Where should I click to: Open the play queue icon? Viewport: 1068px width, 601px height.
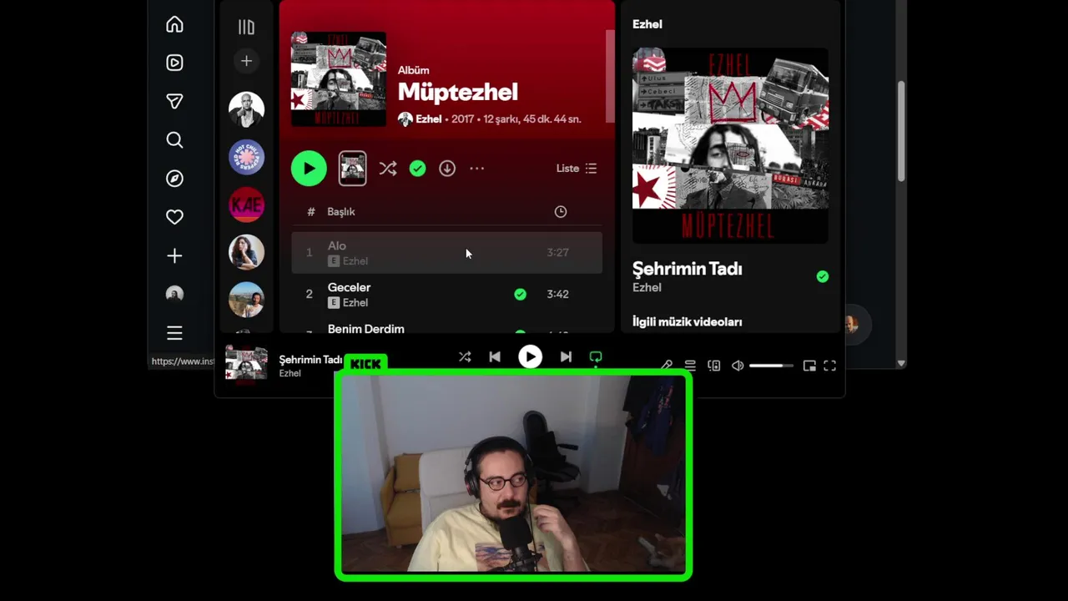(690, 366)
